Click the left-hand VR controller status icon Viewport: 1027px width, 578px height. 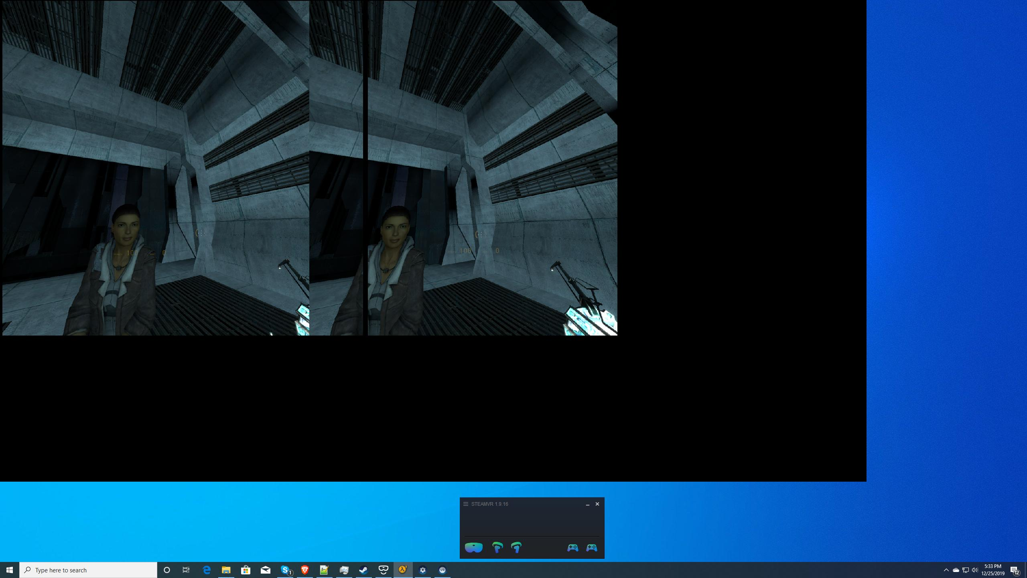coord(497,547)
